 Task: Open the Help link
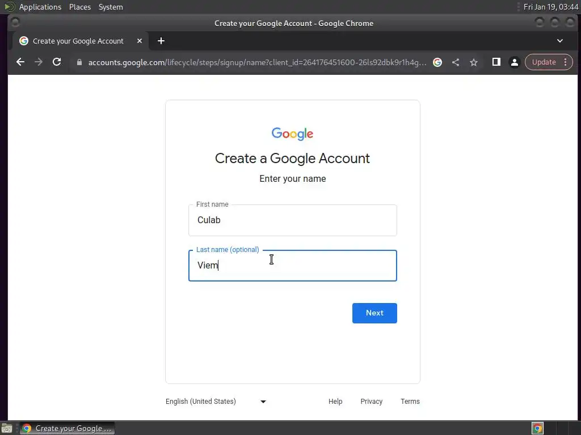[335, 402]
